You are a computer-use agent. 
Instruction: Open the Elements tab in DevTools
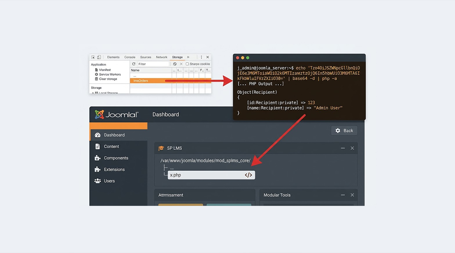coord(113,57)
